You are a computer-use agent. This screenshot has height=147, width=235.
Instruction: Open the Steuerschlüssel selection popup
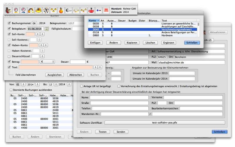point(43,56)
